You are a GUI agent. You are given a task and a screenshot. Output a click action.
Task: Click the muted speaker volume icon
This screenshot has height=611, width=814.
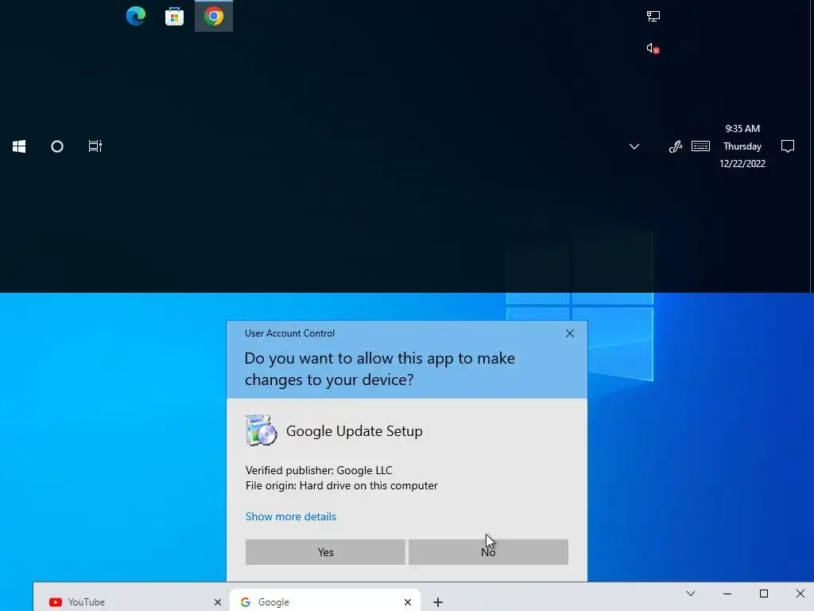[653, 49]
